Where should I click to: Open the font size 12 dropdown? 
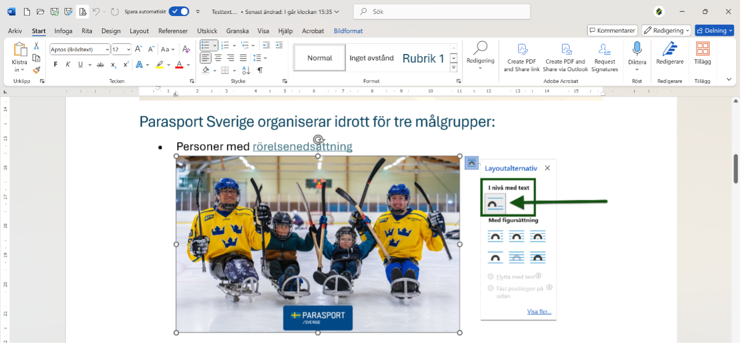128,50
